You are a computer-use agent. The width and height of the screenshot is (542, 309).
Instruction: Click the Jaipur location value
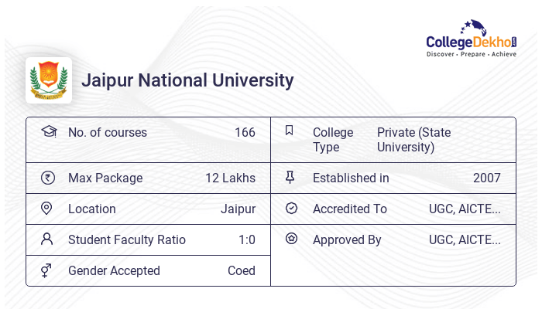click(x=238, y=209)
